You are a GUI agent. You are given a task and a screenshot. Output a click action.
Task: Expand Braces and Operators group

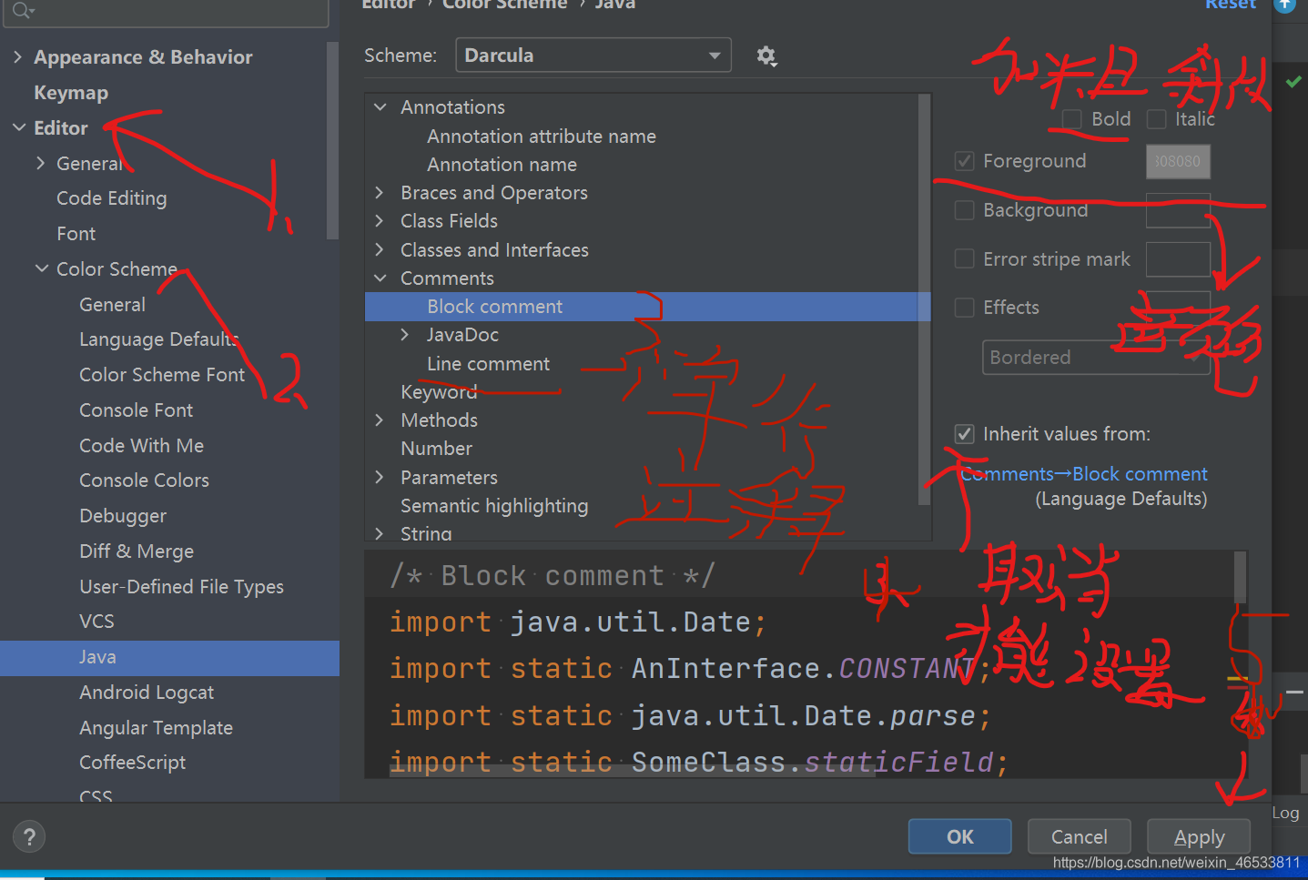(380, 193)
